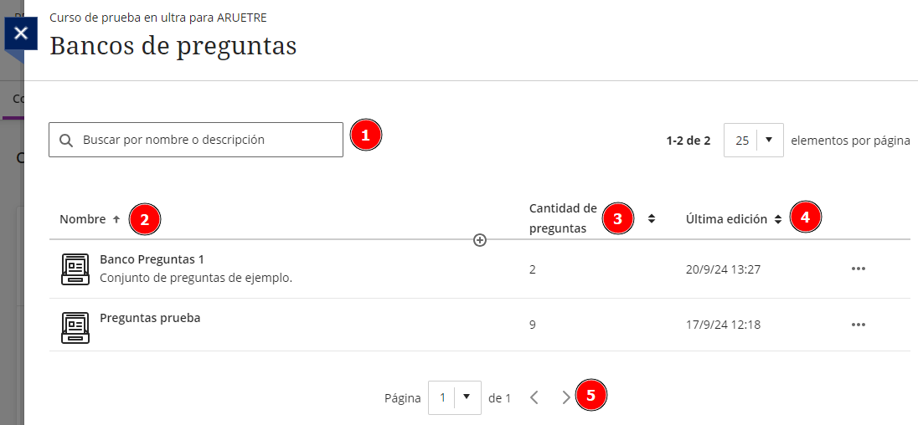Click the Preguntas prueba bank icon
The image size is (918, 425).
pos(75,327)
